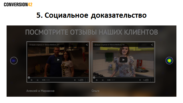Click the 0:00 / 0:17 time display
The height and width of the screenshot is (103, 183).
(111, 80)
